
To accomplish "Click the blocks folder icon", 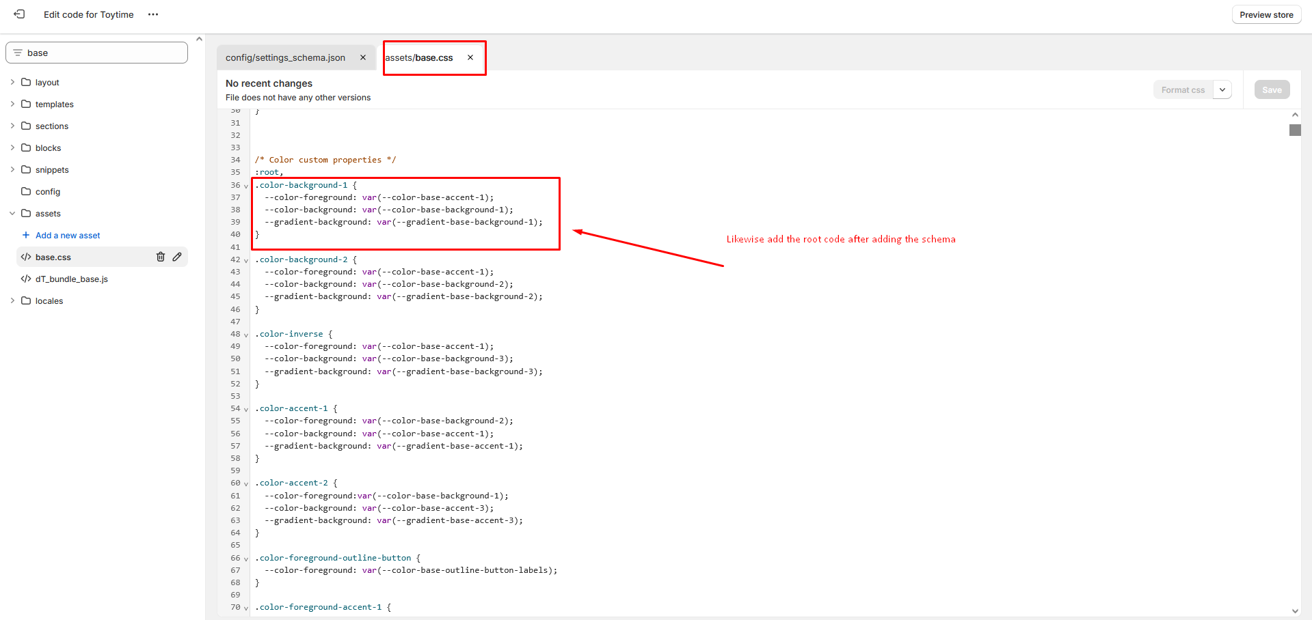I will point(26,147).
